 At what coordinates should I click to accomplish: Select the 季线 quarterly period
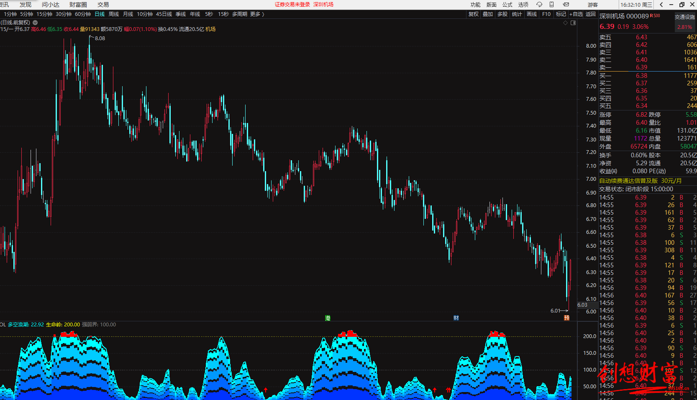click(x=181, y=14)
